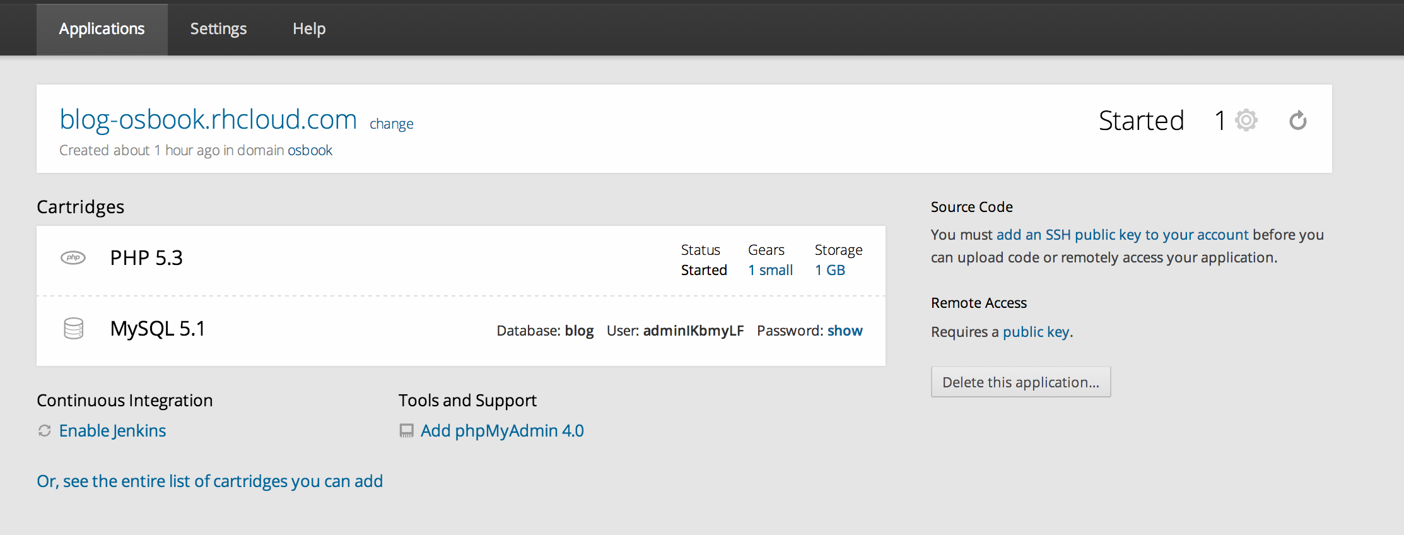Open the osbook domain link

(x=310, y=150)
